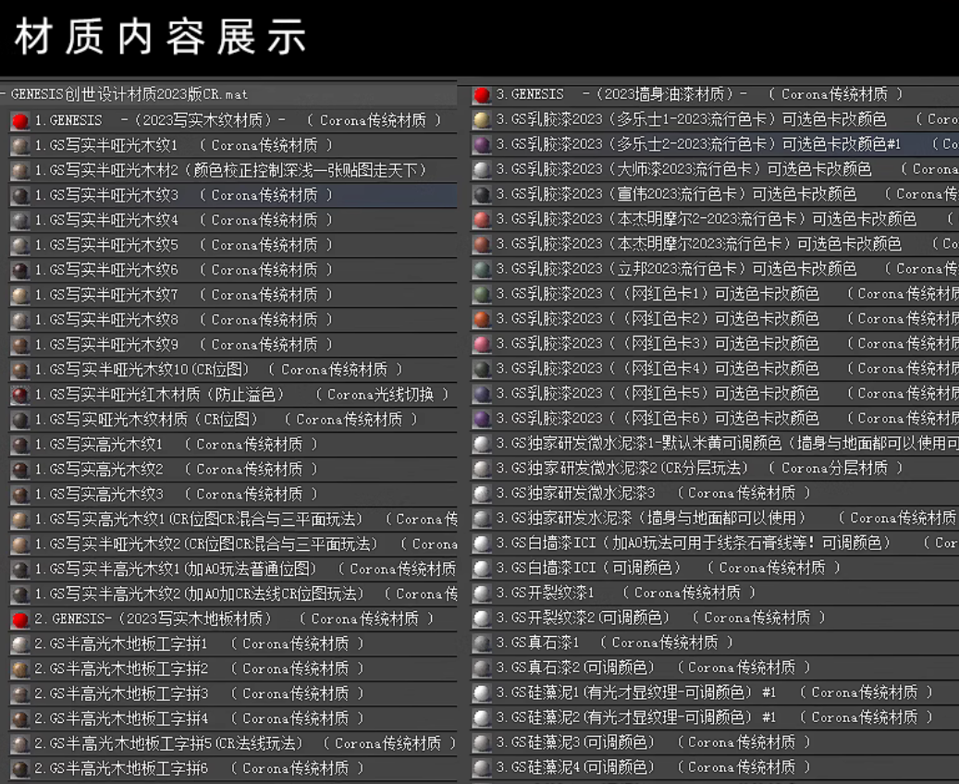Select GS乳胶漆2023 本杰明摩尔2023流行色卡 row
The height and width of the screenshot is (784, 959).
715,244
